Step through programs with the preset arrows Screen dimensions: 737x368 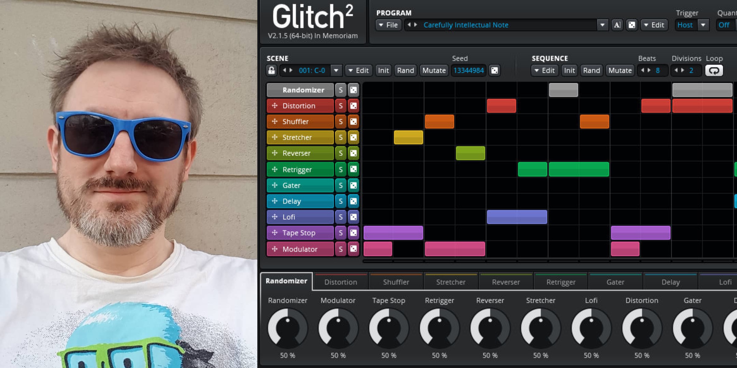[x=412, y=25]
